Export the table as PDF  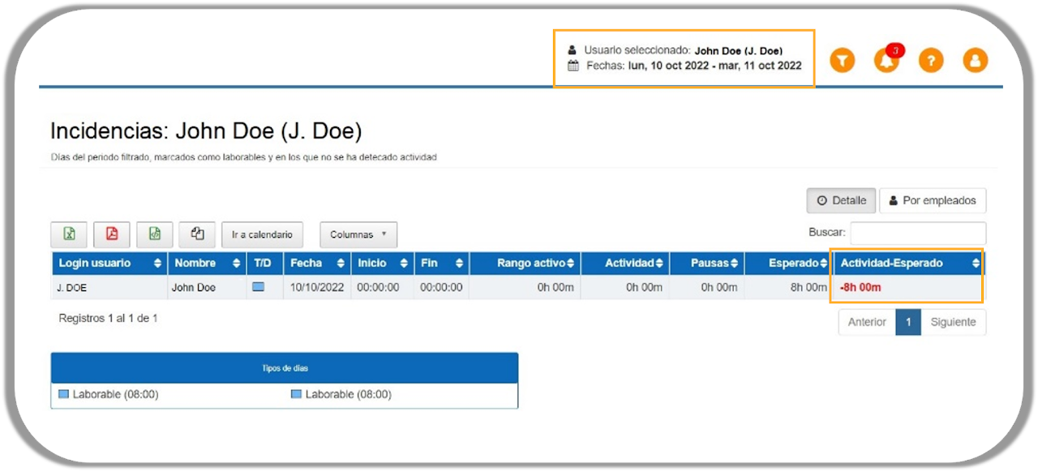coord(112,234)
